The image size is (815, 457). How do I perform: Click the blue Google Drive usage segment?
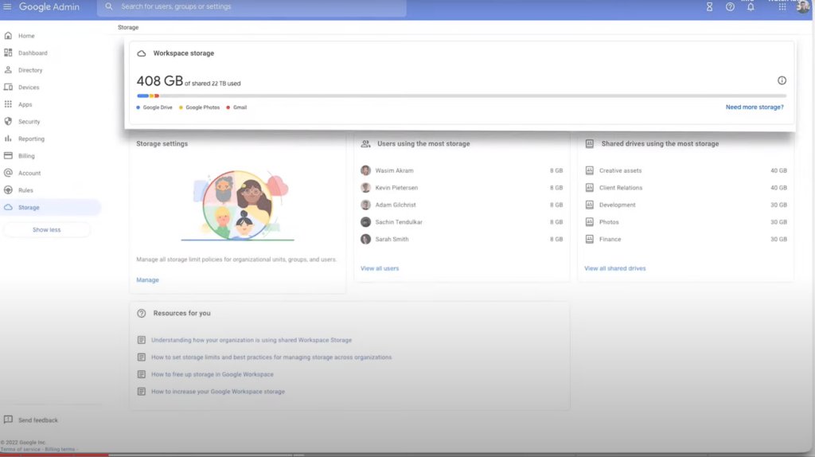(x=142, y=96)
